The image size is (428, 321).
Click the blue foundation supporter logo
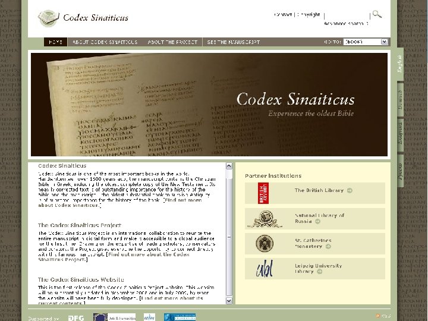click(180, 317)
